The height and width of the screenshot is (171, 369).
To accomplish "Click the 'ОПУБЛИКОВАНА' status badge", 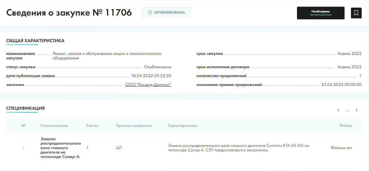I will pyautogui.click(x=166, y=12).
